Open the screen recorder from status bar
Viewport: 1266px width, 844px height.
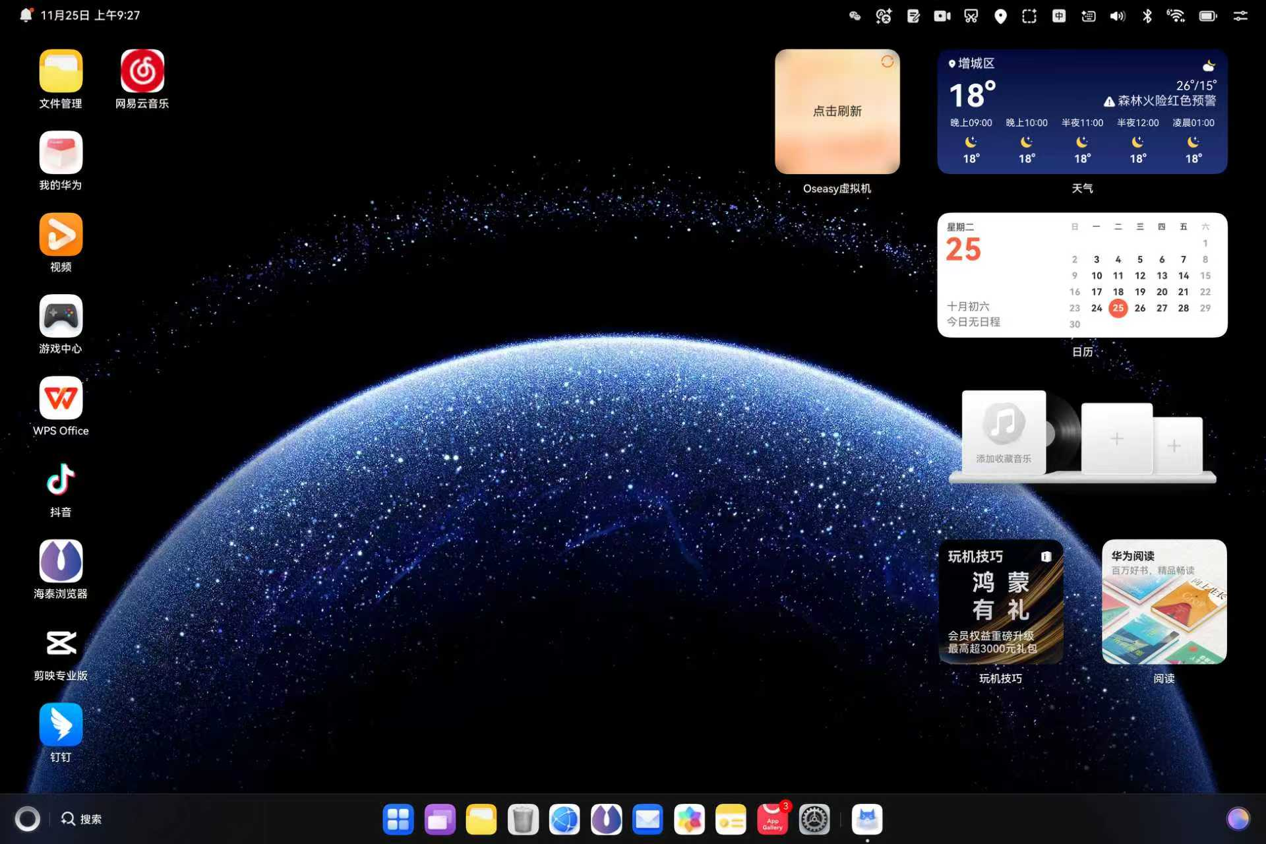pos(942,15)
